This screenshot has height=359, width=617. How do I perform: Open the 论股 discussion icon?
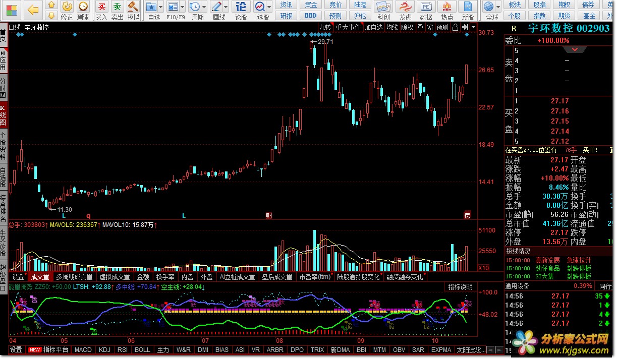[241, 7]
